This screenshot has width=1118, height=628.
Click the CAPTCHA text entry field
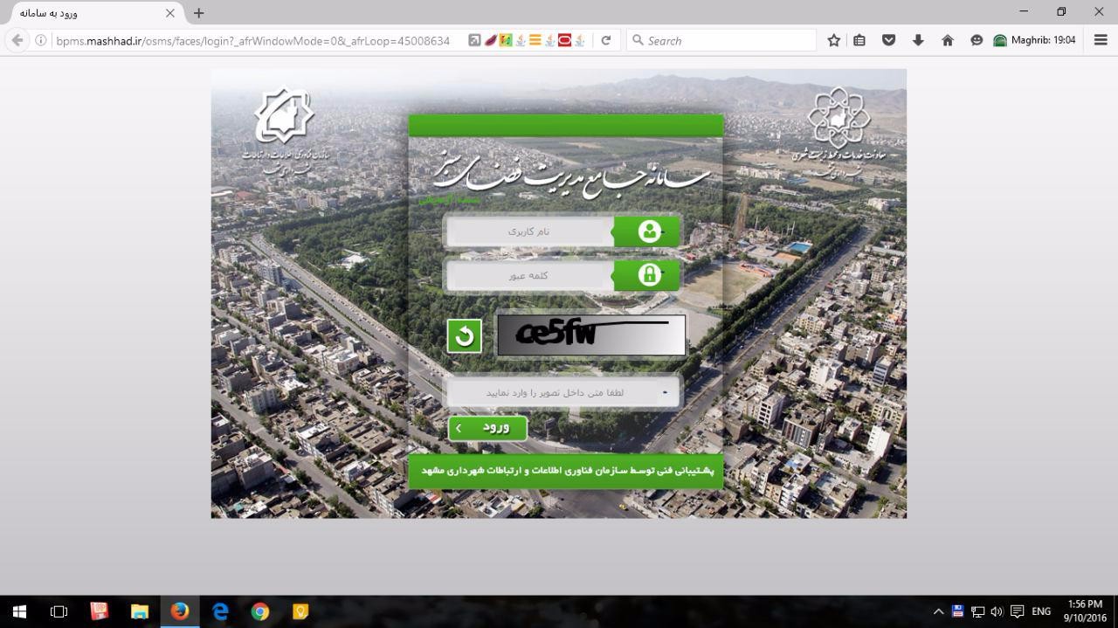pos(554,392)
